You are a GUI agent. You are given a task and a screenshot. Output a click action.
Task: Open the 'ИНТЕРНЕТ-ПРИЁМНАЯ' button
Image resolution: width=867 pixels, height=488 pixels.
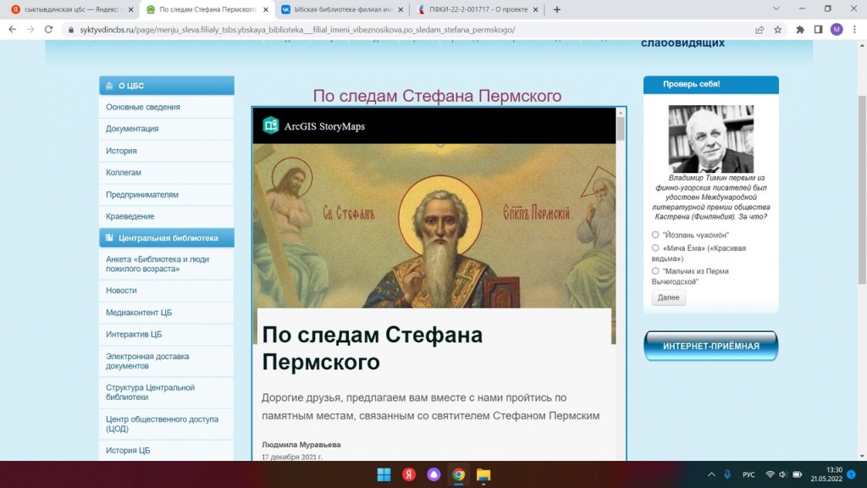point(711,346)
